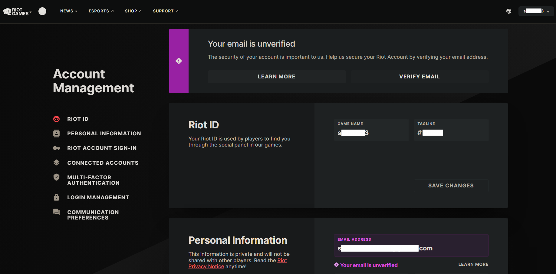Screen dimensions: 556x274
Task: Click the Connected Accounts layers icon
Action: [56, 163]
